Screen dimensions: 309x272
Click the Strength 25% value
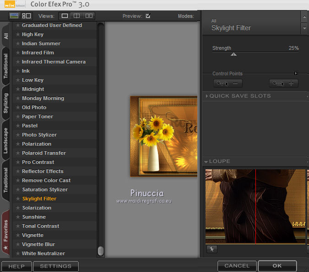point(293,48)
